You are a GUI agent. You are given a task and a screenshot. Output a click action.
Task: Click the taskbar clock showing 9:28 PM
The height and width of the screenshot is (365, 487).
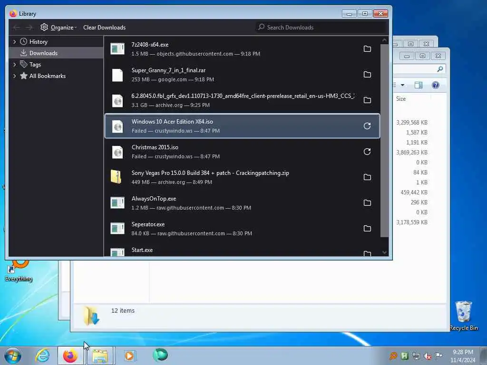coord(463,356)
